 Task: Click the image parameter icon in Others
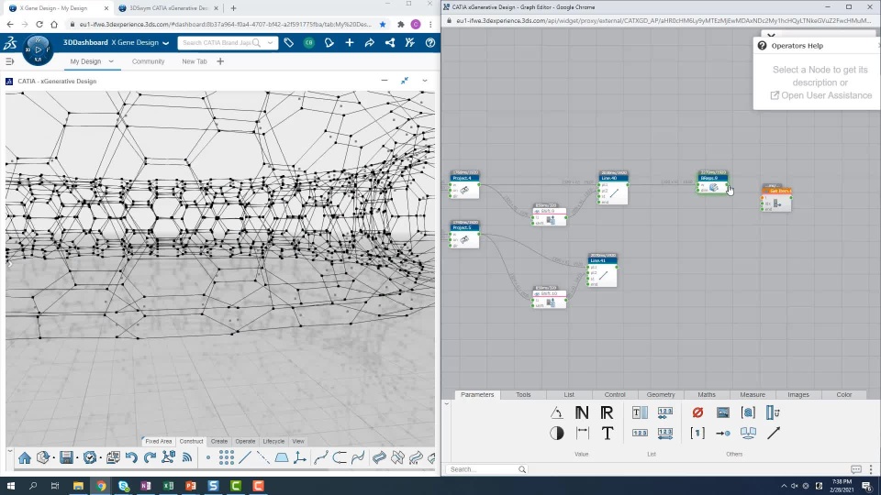[723, 412]
